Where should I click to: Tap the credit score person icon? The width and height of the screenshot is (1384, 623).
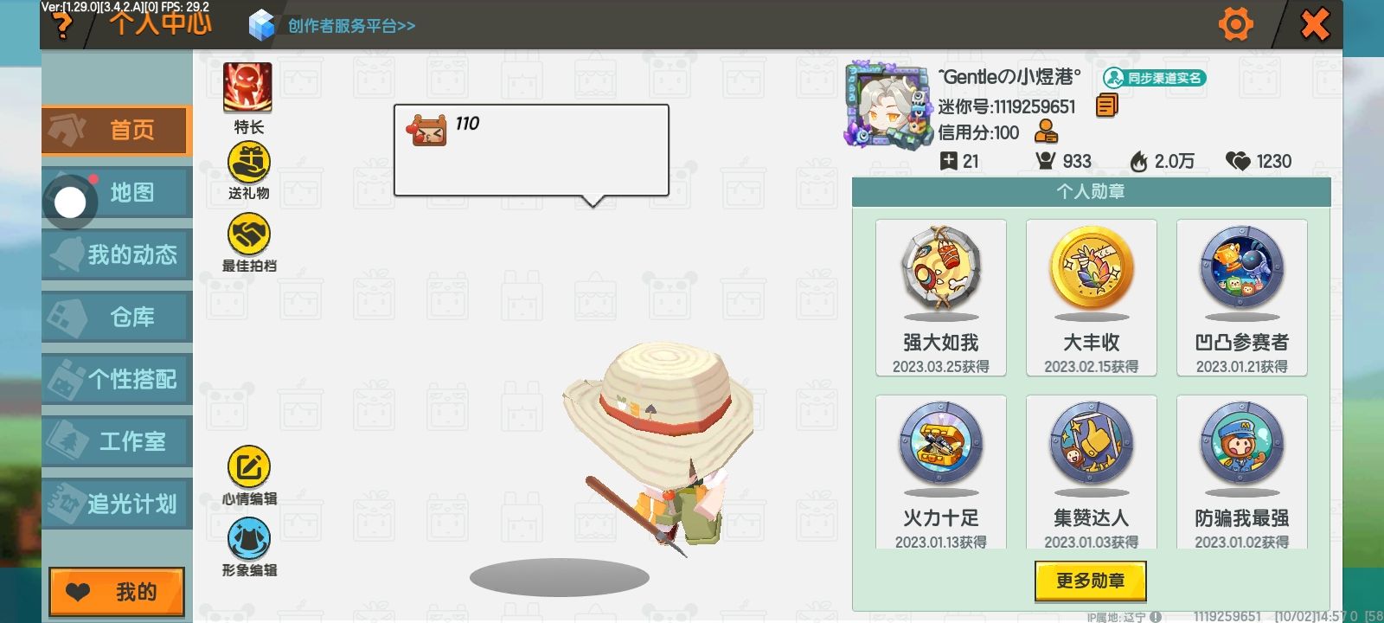[1046, 132]
